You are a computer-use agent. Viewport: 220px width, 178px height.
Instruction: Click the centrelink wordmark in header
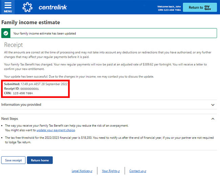point(53,7)
